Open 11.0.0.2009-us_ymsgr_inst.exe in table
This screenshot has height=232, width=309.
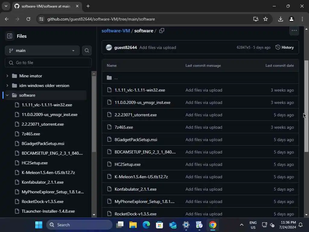(142, 102)
